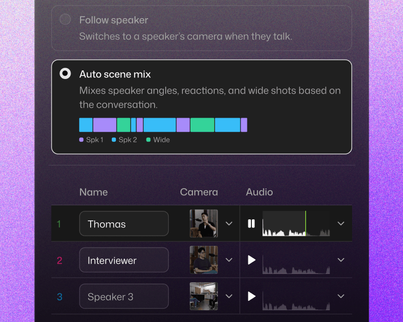Expand audio options for Interviewer
The image size is (403, 322).
click(x=341, y=260)
